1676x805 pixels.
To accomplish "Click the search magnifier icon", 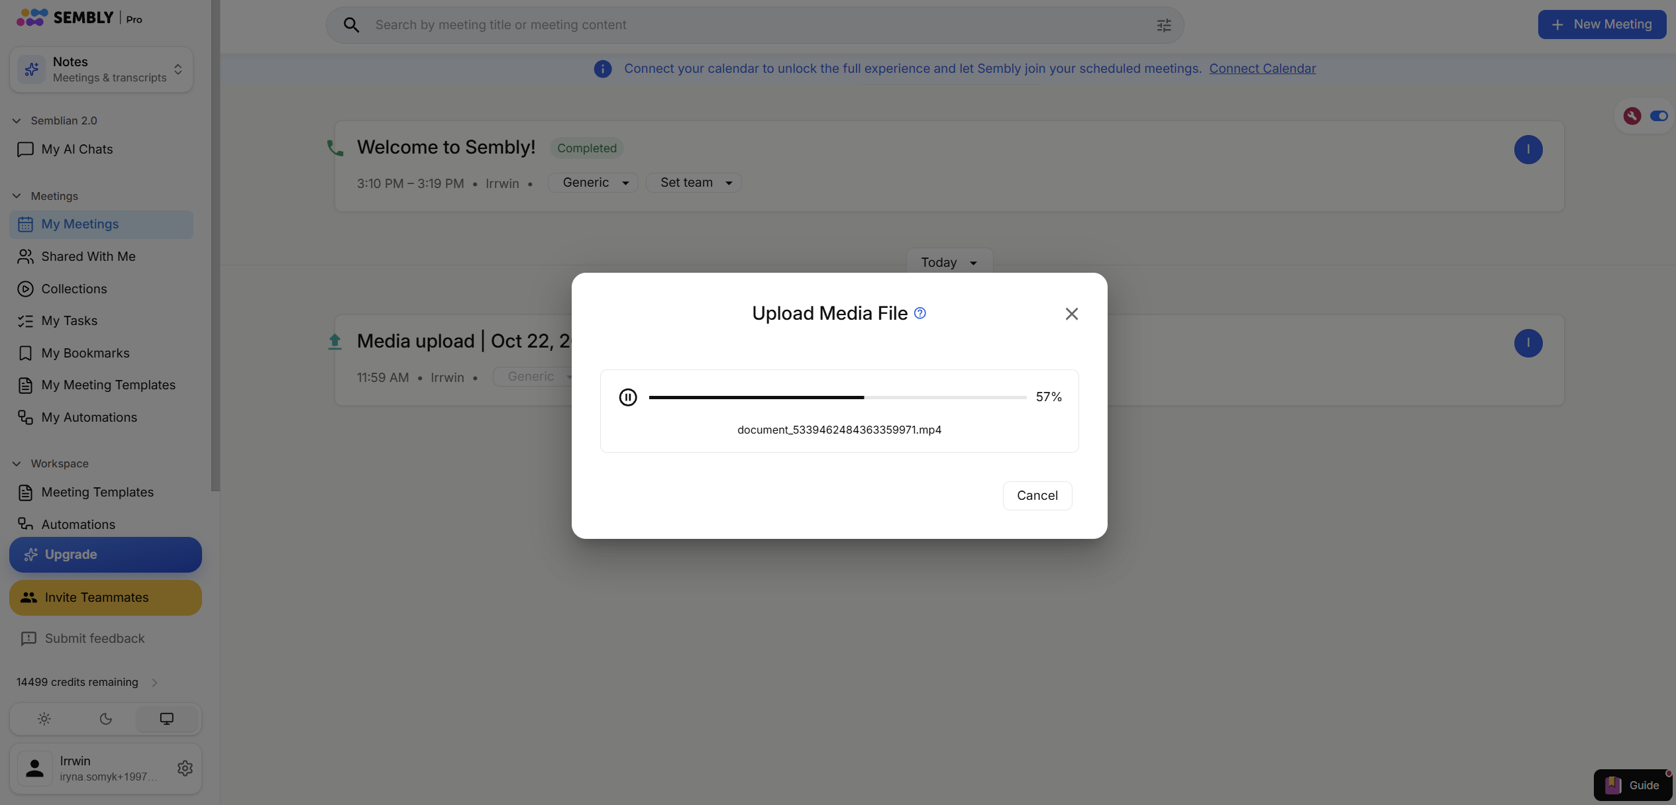I will pos(351,25).
